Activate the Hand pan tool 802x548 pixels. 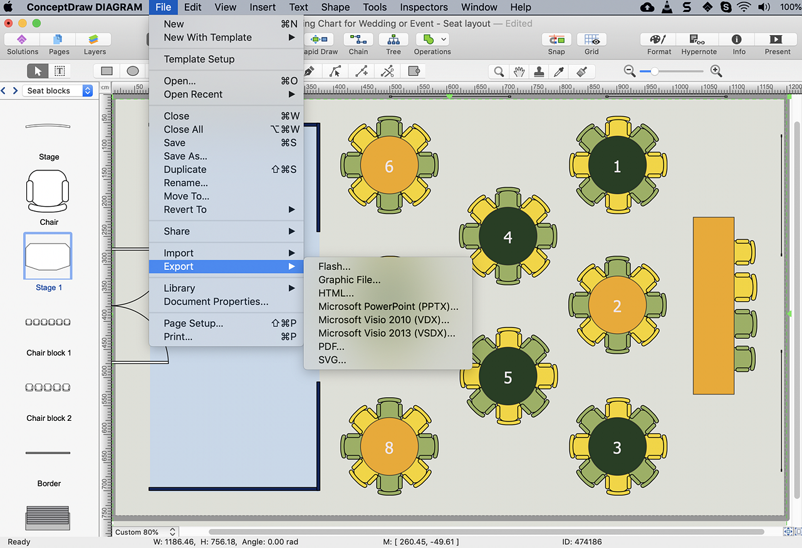pyautogui.click(x=519, y=71)
